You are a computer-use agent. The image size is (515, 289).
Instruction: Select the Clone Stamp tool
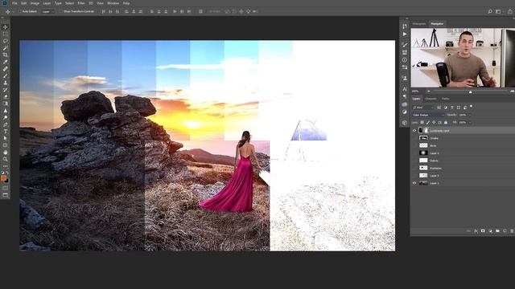[x=6, y=83]
